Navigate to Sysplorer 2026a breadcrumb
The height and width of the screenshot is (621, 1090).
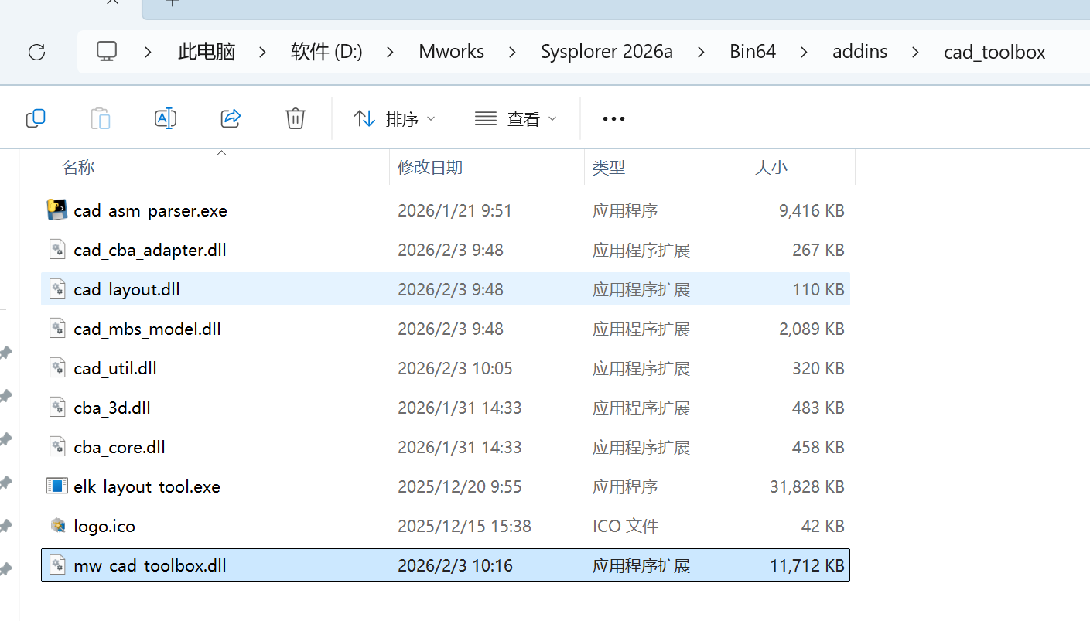607,52
